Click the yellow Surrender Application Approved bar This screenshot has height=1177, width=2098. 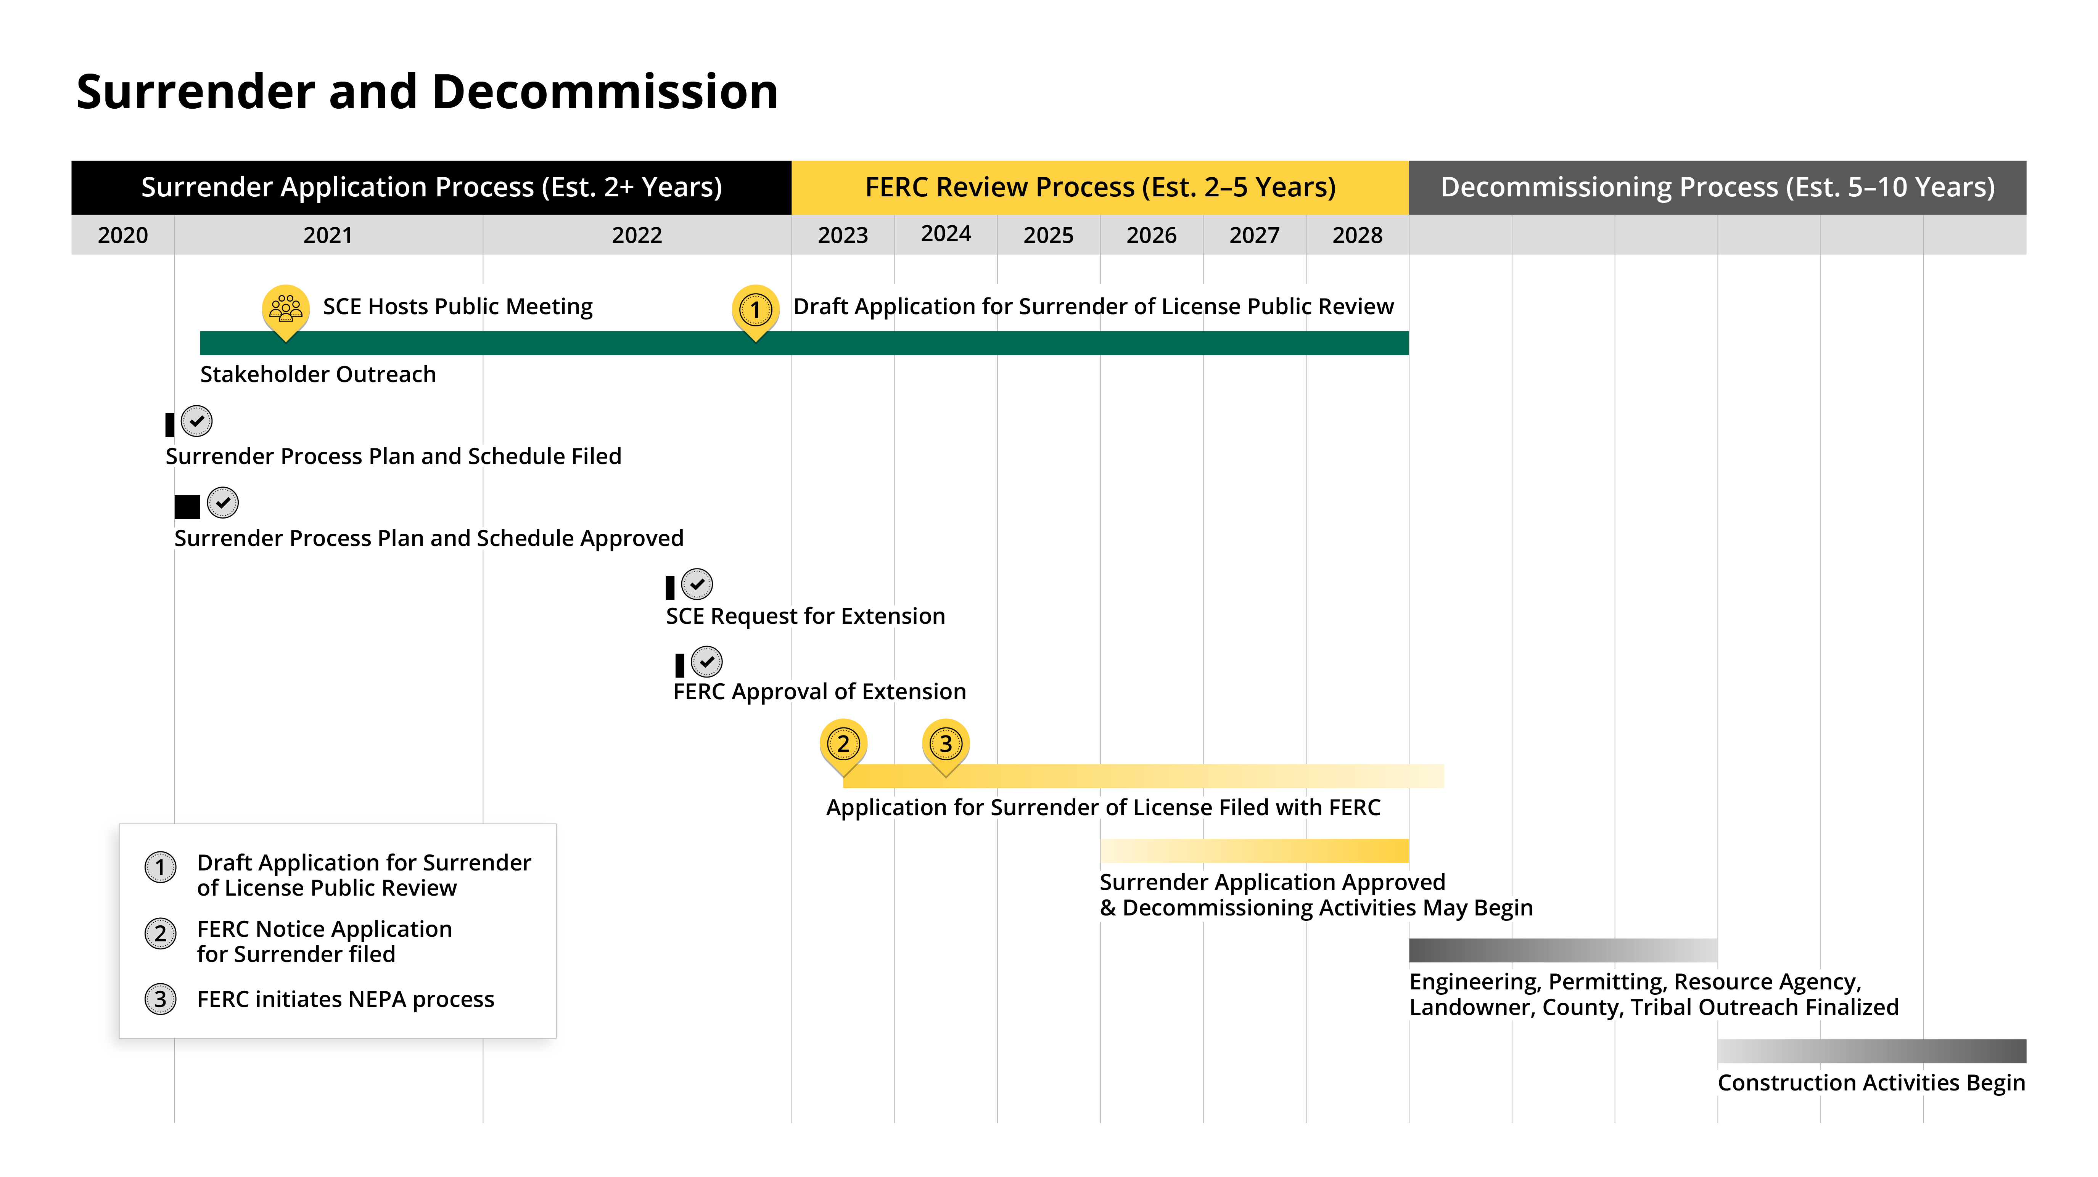click(x=1254, y=851)
